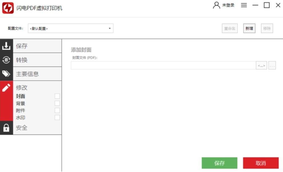Enable the 附件 checkbox
The image size is (283, 172).
coord(57,110)
